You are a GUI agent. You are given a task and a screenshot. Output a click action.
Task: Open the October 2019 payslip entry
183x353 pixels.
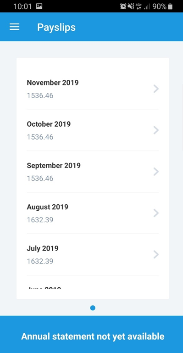(93, 130)
